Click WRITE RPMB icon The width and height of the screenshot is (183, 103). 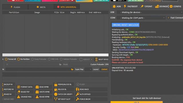click(37, 92)
